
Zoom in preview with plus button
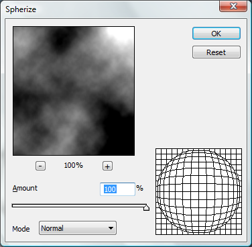[107, 166]
